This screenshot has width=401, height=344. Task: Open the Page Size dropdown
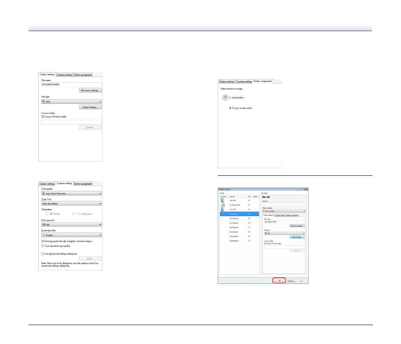(x=71, y=204)
